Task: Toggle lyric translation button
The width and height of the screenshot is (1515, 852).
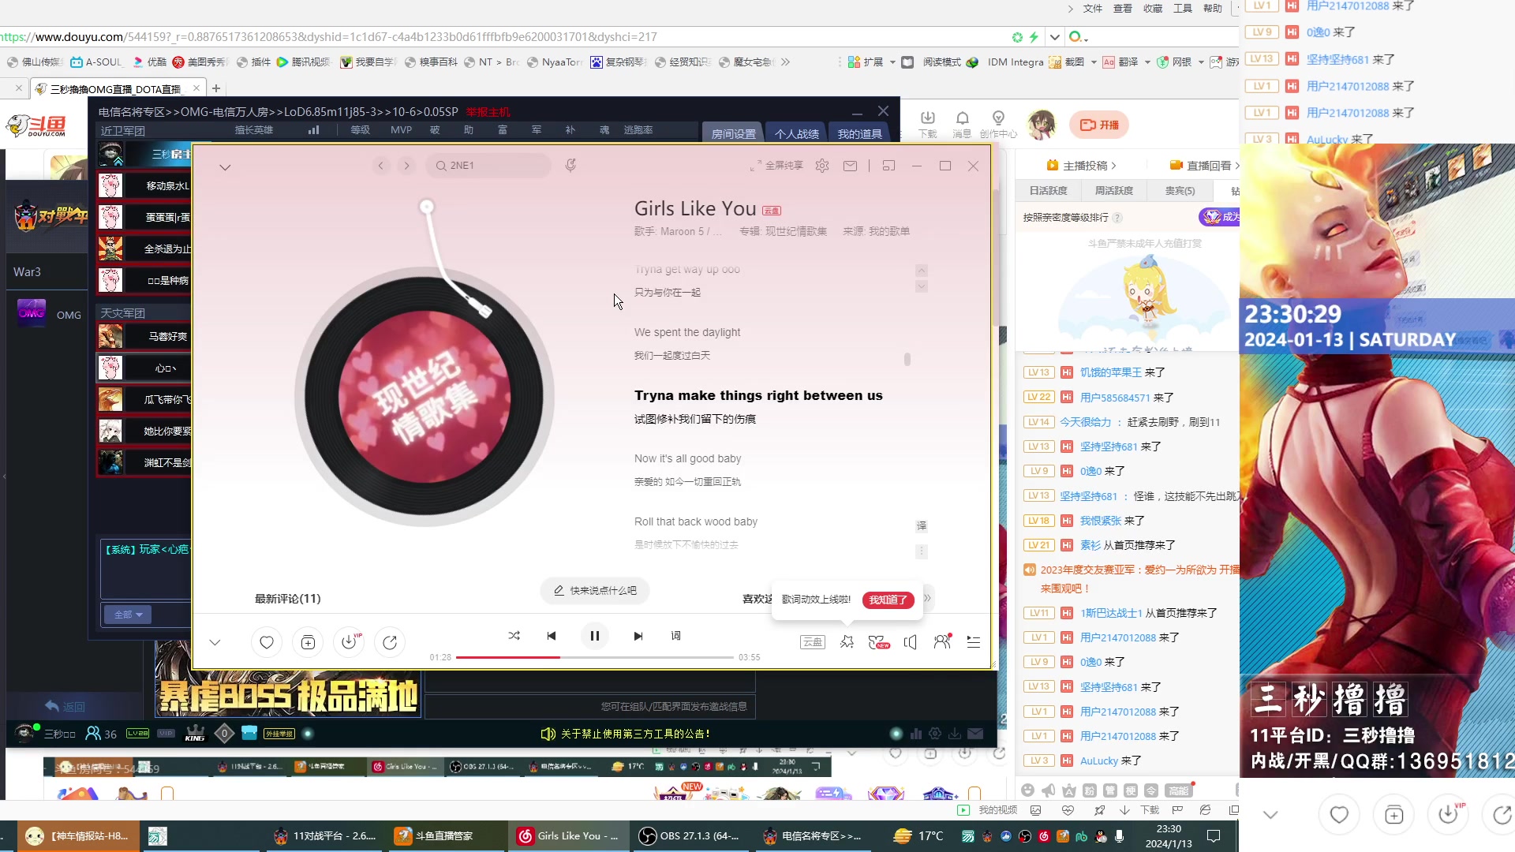Action: (x=921, y=526)
